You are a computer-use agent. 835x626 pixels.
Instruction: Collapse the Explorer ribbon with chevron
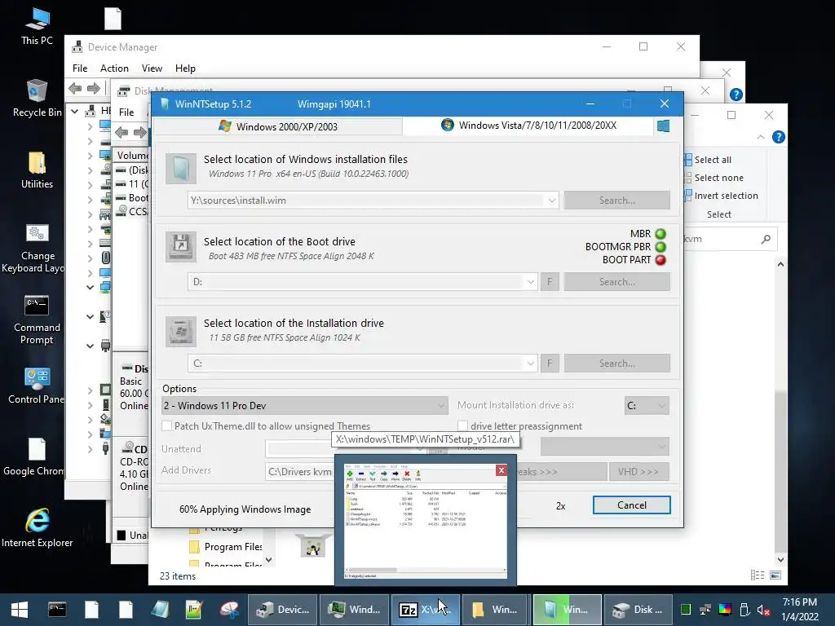(x=761, y=137)
